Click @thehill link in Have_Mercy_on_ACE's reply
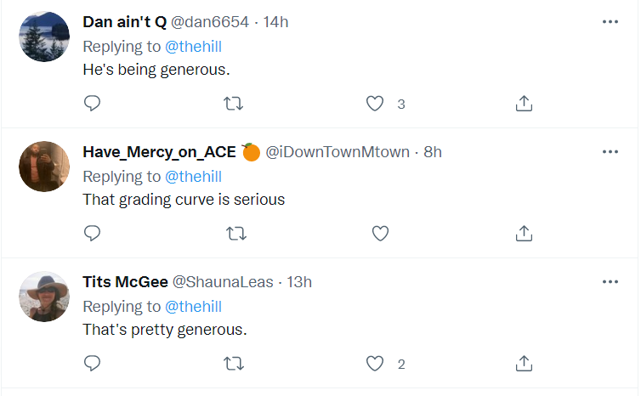Screen dimensions: 641x396 tap(193, 177)
